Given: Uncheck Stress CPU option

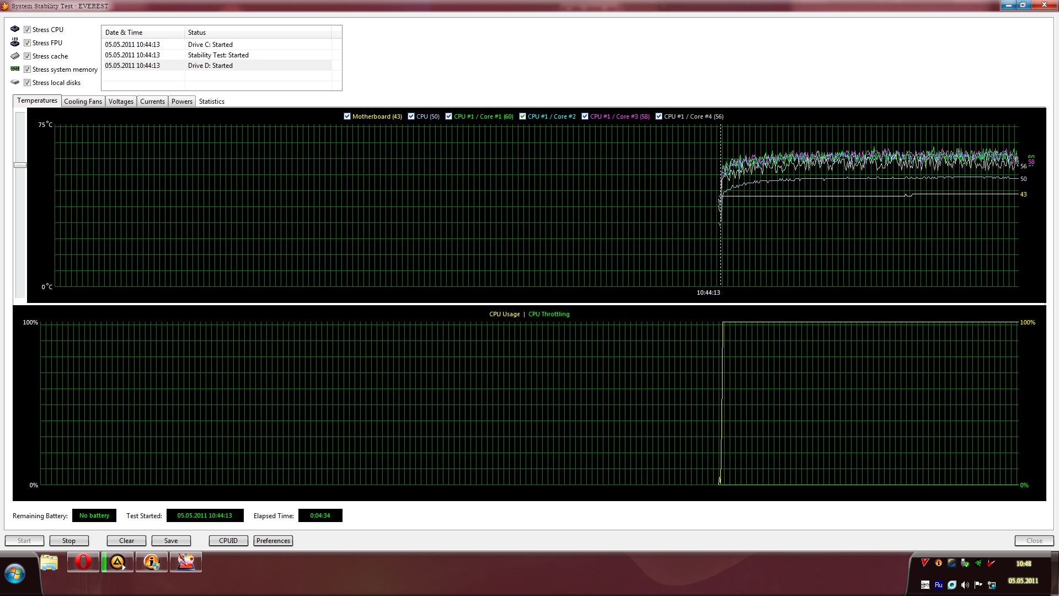Looking at the screenshot, I should (x=27, y=30).
